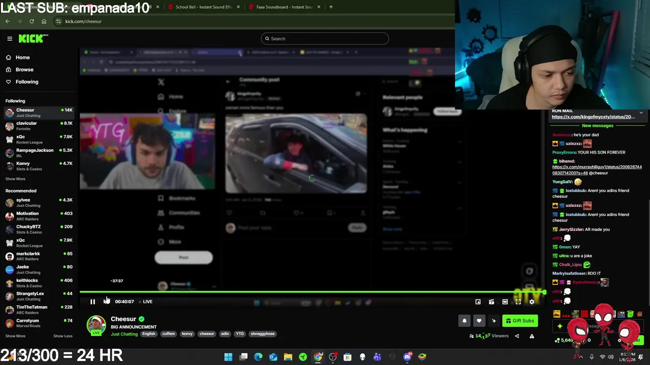Expand Recommended with Show more
Viewport: 650px width, 365px height.
click(x=15, y=336)
